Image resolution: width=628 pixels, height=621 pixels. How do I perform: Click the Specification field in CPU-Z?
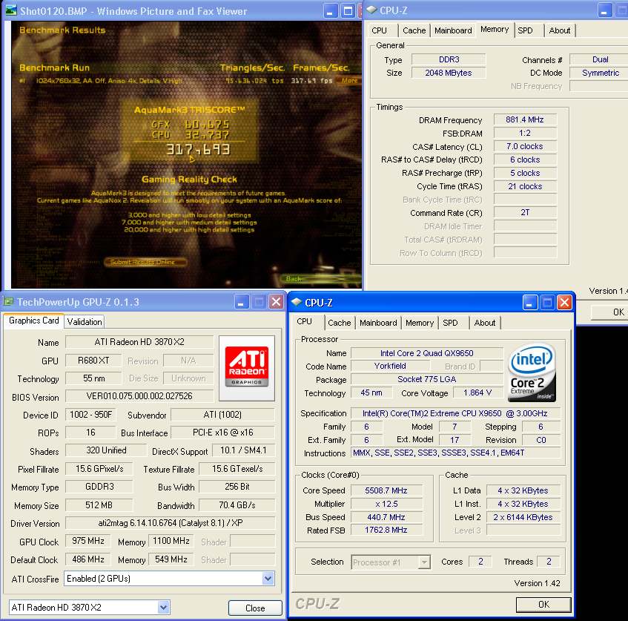[455, 413]
